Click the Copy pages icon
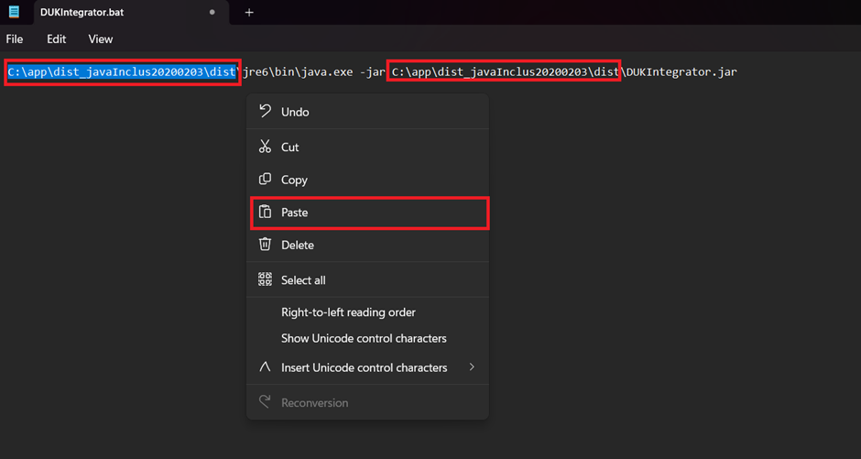The width and height of the screenshot is (861, 459). (x=265, y=180)
